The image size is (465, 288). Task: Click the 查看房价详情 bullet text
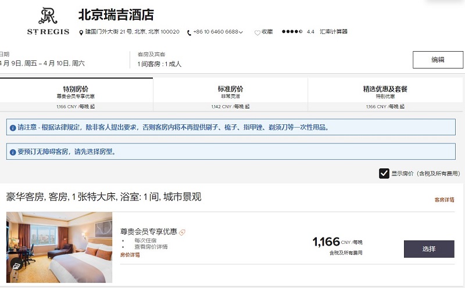coord(151,247)
